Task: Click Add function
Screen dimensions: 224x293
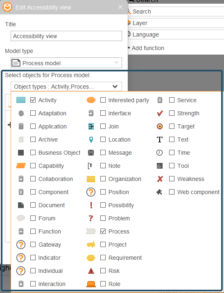Action: click(x=148, y=48)
